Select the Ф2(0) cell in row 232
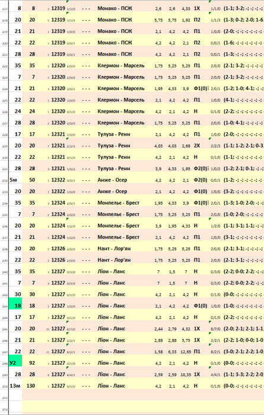 click(x=201, y=180)
